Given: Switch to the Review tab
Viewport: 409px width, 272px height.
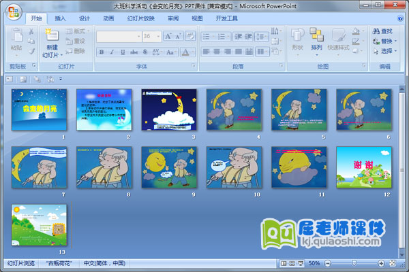Looking at the screenshot, I should tap(173, 18).
